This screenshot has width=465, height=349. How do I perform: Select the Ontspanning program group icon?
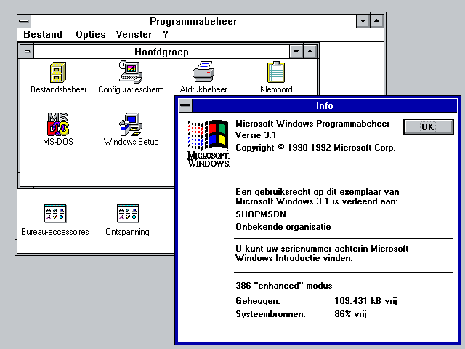pos(128,214)
